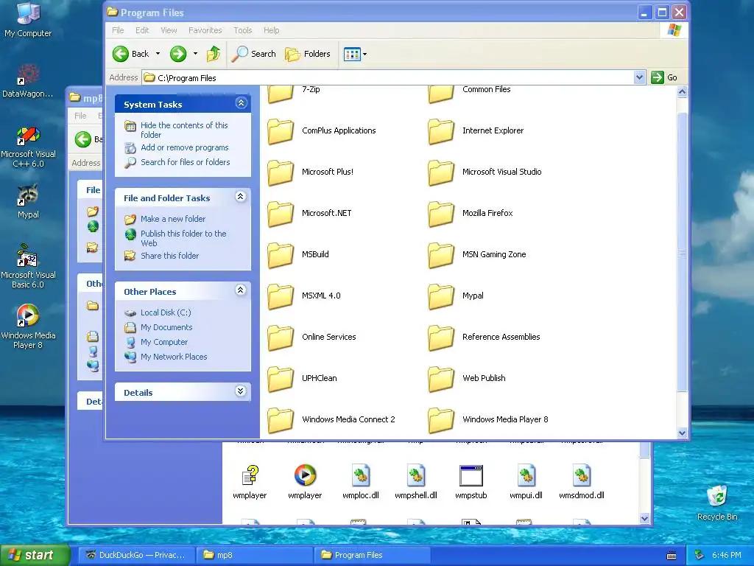
Task: Select the Mozilla Firefox folder icon
Action: tap(441, 214)
